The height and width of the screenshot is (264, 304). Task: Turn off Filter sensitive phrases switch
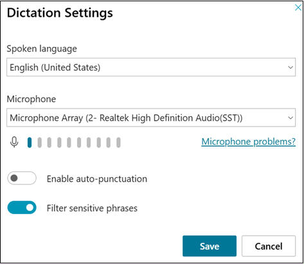pyautogui.click(x=22, y=207)
